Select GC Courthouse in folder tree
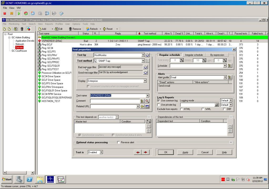Screen dimensions: 269x189 (19, 51)
